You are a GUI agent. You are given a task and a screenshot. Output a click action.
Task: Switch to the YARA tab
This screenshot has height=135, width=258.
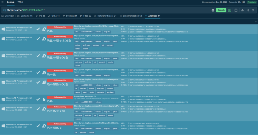click(20, 2)
